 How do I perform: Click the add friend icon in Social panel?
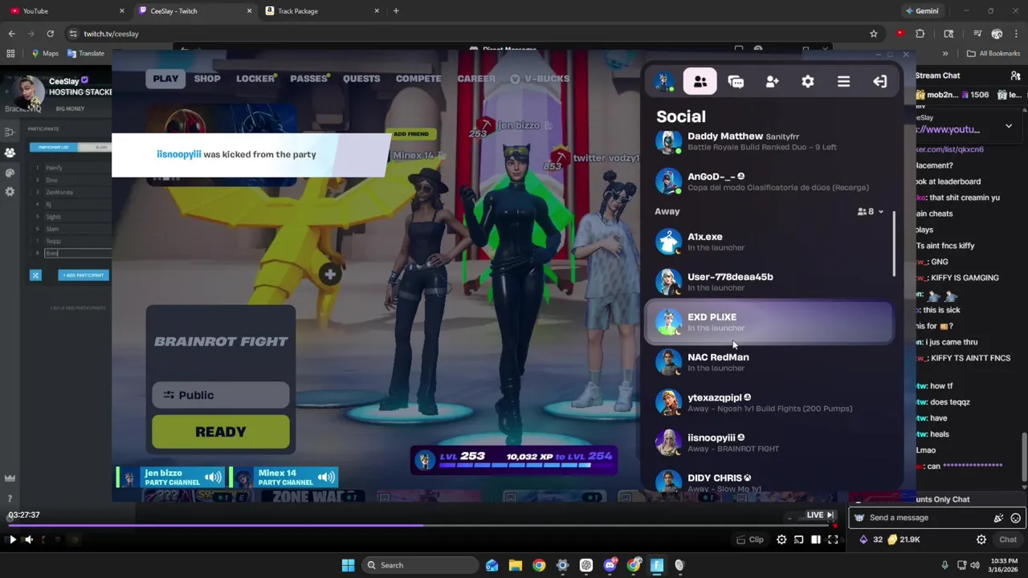pyautogui.click(x=772, y=81)
